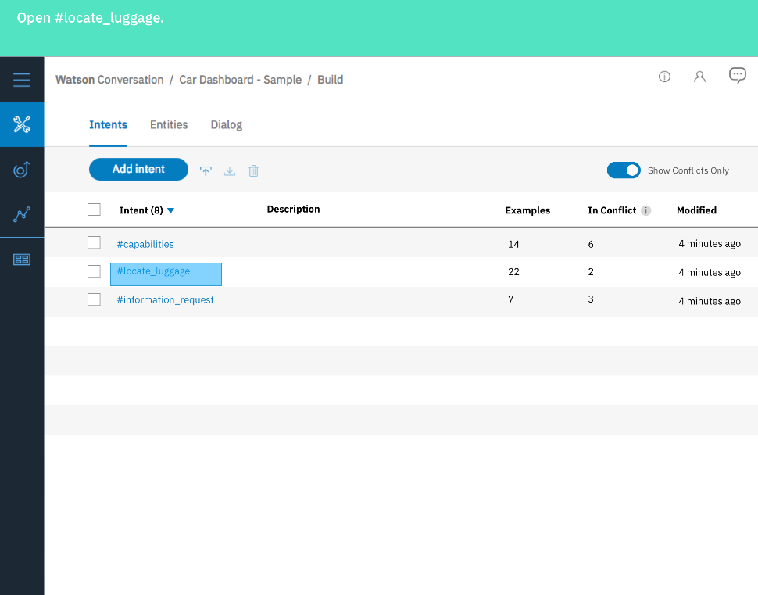The width and height of the screenshot is (758, 595).
Task: Click the delete trash can icon
Action: [x=253, y=170]
